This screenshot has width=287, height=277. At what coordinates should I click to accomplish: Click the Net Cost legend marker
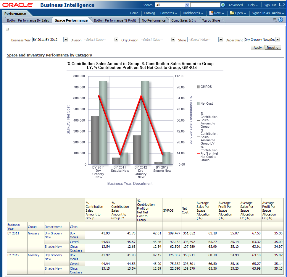pyautogui.click(x=198, y=104)
